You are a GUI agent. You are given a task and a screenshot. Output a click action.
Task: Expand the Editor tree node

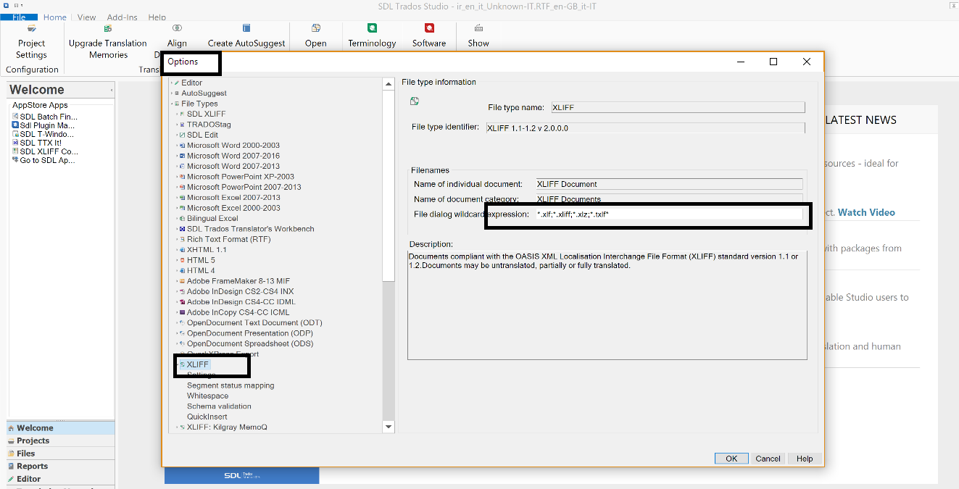pyautogui.click(x=171, y=83)
